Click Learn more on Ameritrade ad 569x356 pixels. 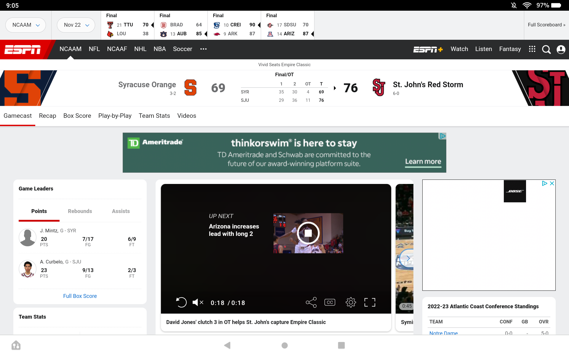pos(423,162)
